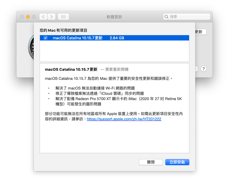The height and width of the screenshot is (179, 229).
Task: Focus the 搜尋 search field
Action: (x=187, y=17)
